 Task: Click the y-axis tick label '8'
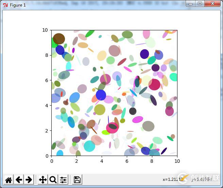(x=47, y=55)
